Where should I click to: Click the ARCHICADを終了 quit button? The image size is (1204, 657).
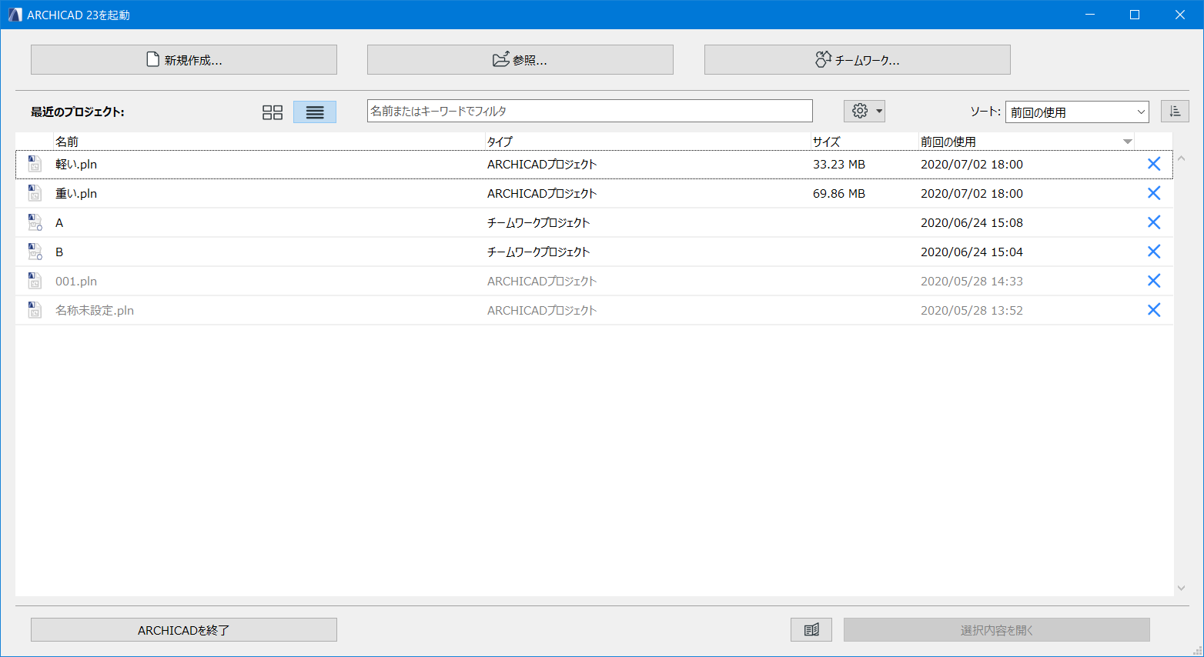tap(184, 630)
